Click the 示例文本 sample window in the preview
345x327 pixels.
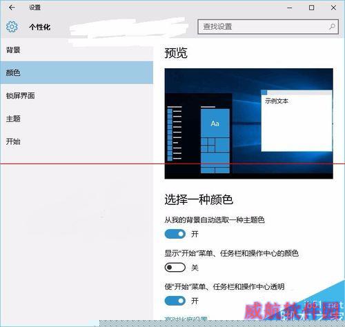[x=297, y=121]
